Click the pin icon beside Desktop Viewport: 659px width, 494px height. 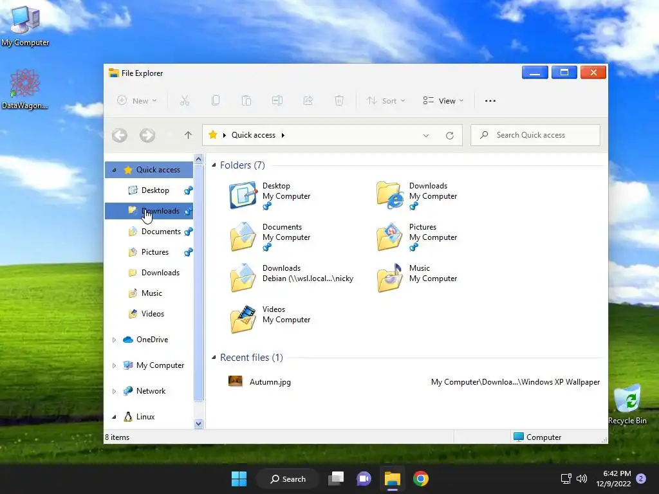coord(189,190)
